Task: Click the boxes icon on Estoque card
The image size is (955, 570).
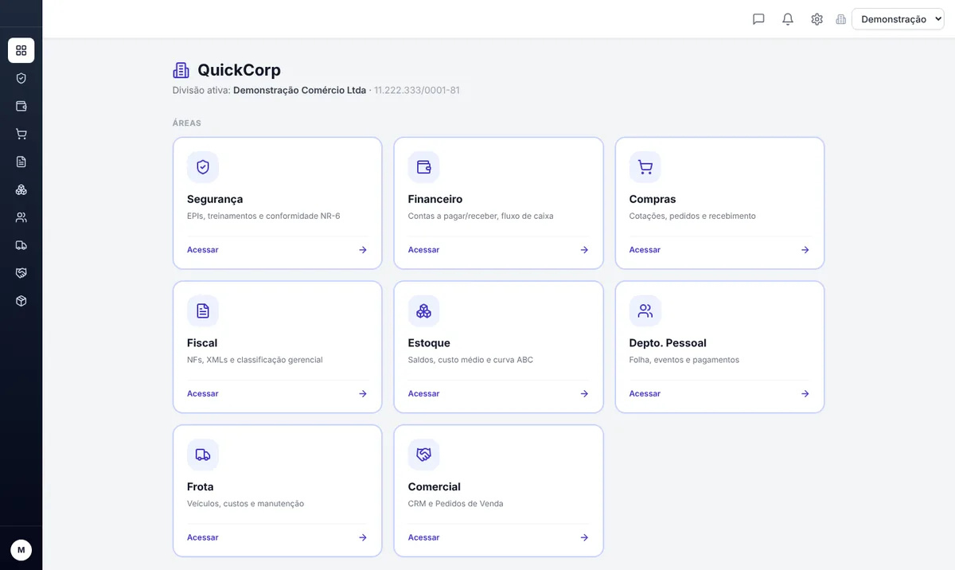Action: 424,310
